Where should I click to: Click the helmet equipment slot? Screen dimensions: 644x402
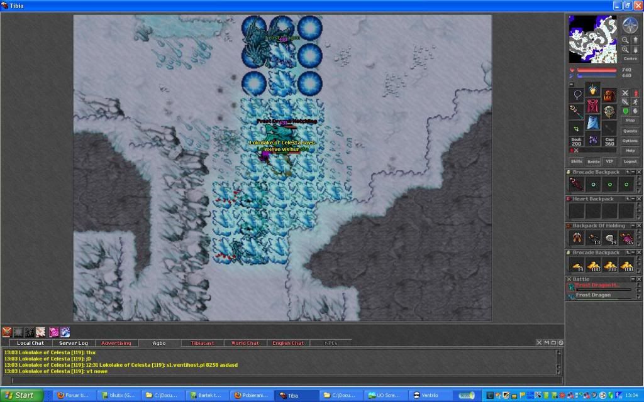pyautogui.click(x=593, y=89)
